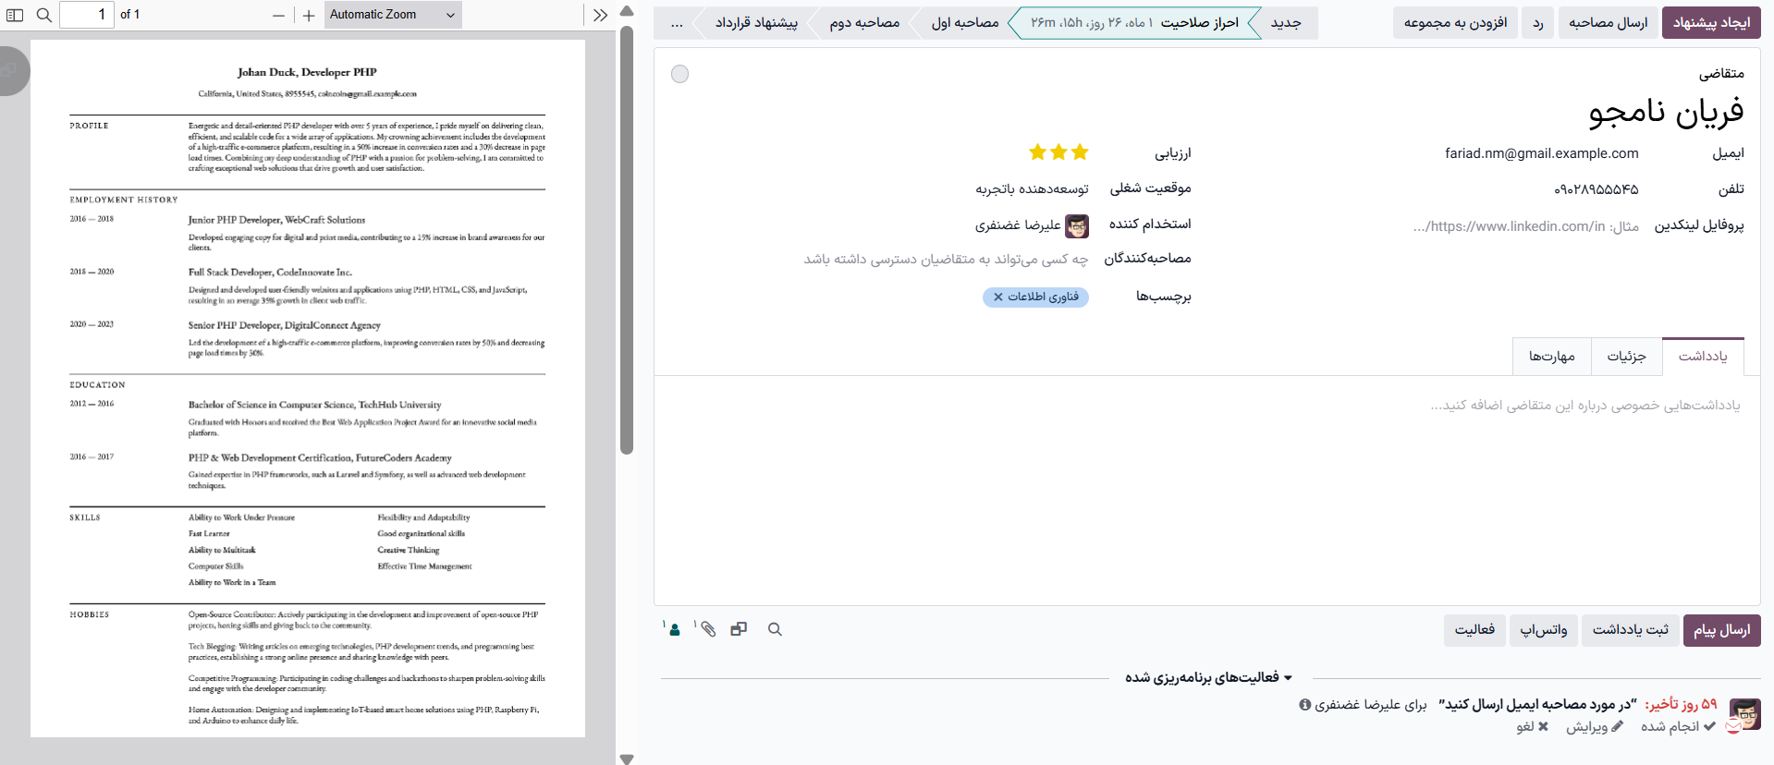Zoom out the PDF with minus
Viewport: 1774px width, 765px height.
(x=279, y=15)
